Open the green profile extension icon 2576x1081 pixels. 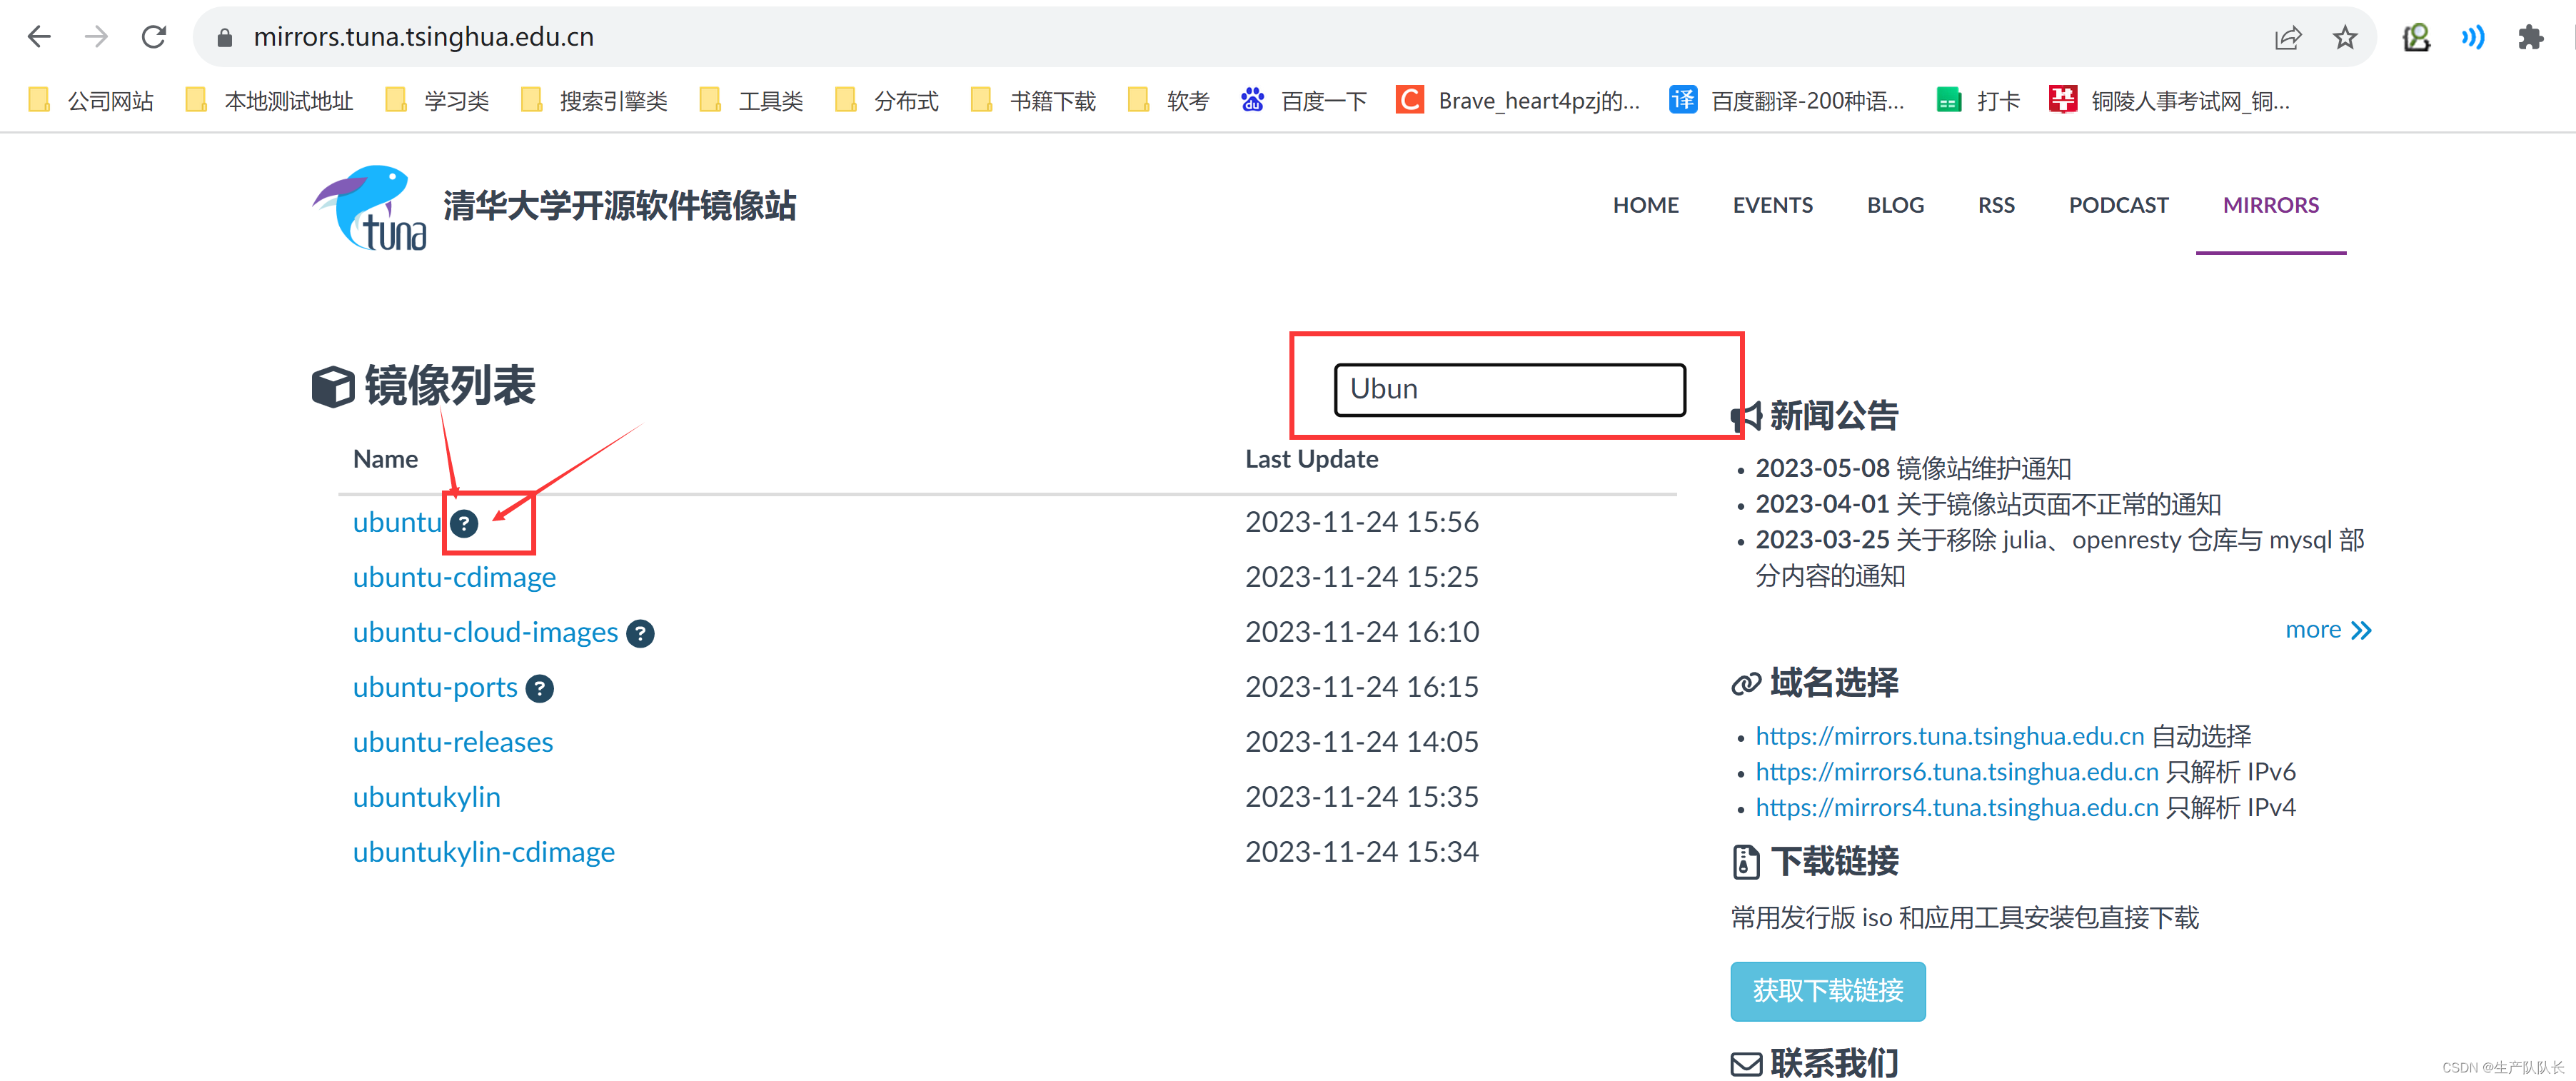[2416, 38]
